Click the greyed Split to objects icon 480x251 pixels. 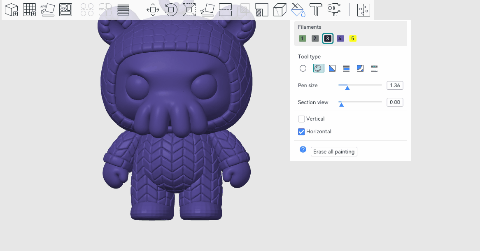[x=87, y=10]
